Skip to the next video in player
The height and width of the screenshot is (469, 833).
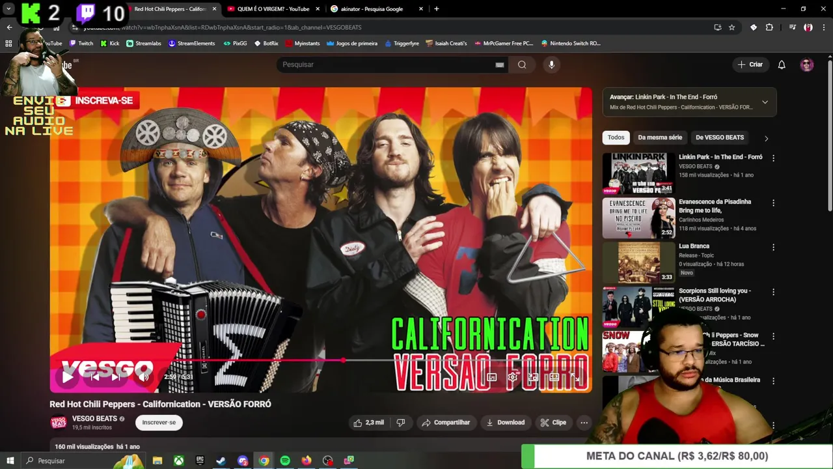pyautogui.click(x=116, y=377)
